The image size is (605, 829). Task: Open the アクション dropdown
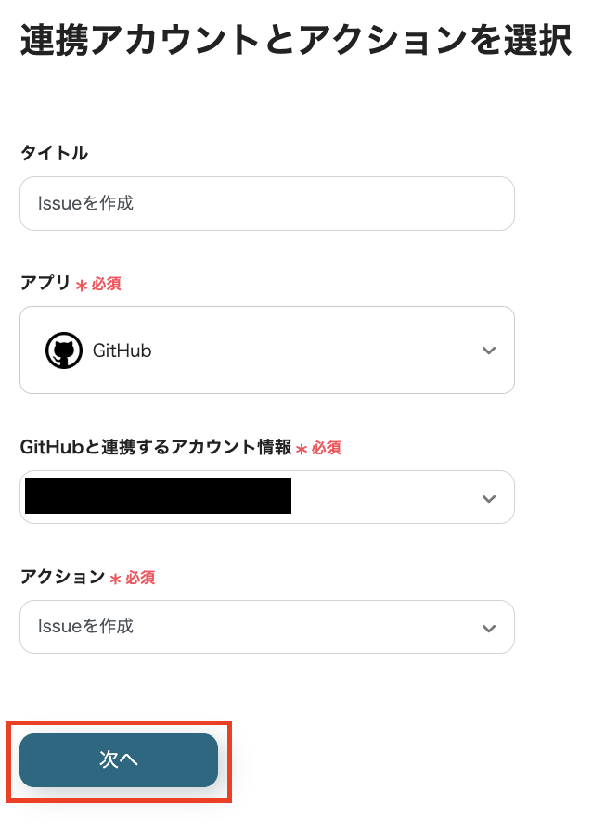click(x=267, y=627)
